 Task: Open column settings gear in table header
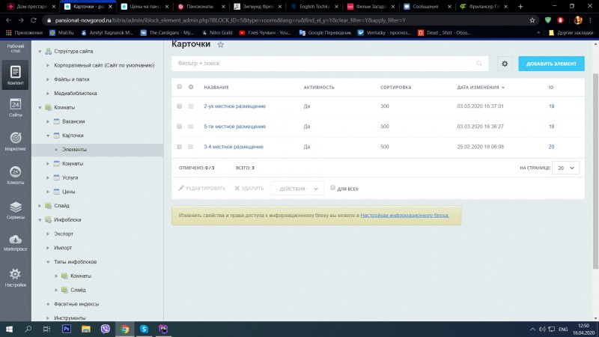pos(191,87)
